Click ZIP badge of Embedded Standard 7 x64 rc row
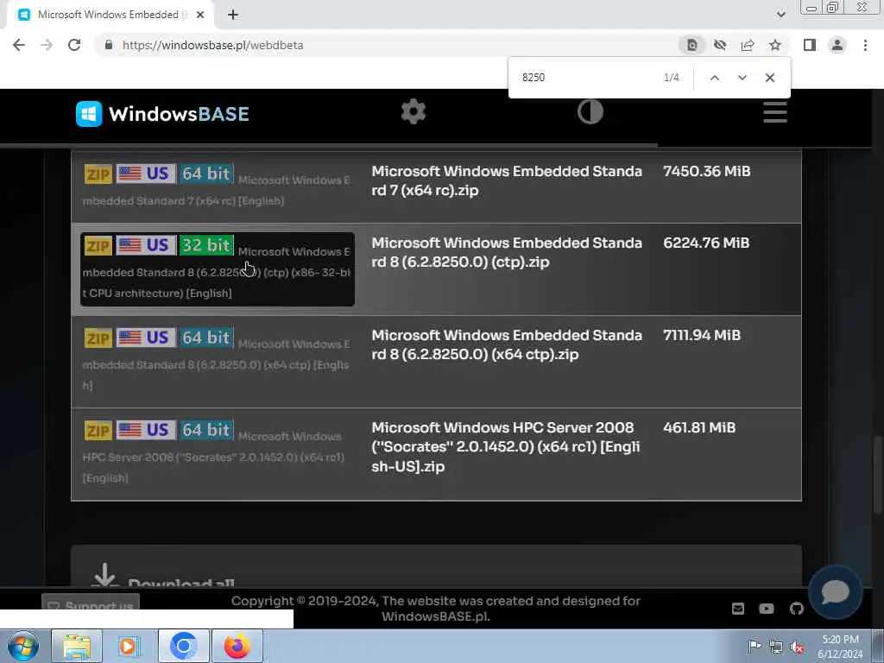Screen dimensions: 884x663 pos(98,174)
